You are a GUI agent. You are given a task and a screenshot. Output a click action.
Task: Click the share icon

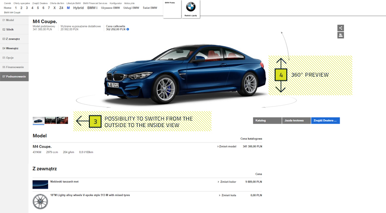pos(341,28)
